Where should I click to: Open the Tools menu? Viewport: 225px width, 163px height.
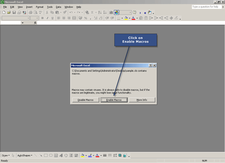tap(50, 7)
